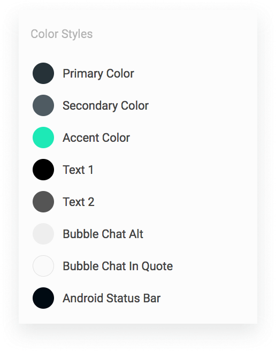Click the Color Styles heading
The height and width of the screenshot is (351, 276).
(62, 34)
